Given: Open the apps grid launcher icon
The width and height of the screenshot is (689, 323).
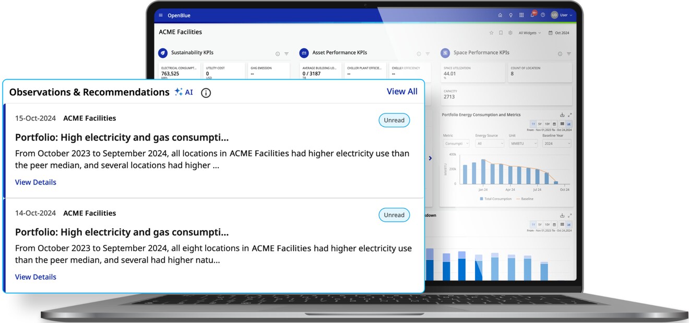Looking at the screenshot, I should pos(521,16).
